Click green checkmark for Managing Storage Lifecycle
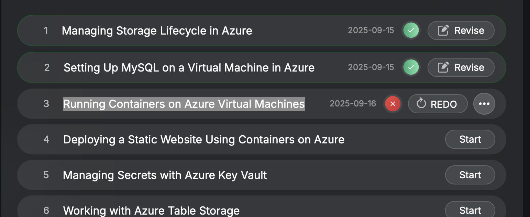Image resolution: width=530 pixels, height=217 pixels. pyautogui.click(x=411, y=30)
